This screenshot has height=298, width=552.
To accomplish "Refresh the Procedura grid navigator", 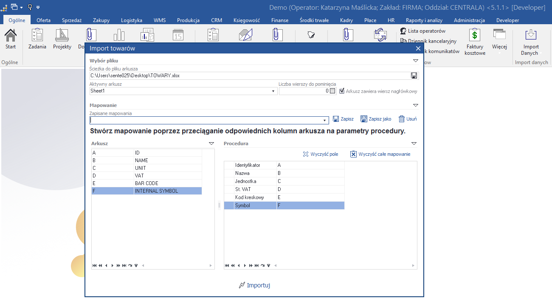I will (x=262, y=266).
